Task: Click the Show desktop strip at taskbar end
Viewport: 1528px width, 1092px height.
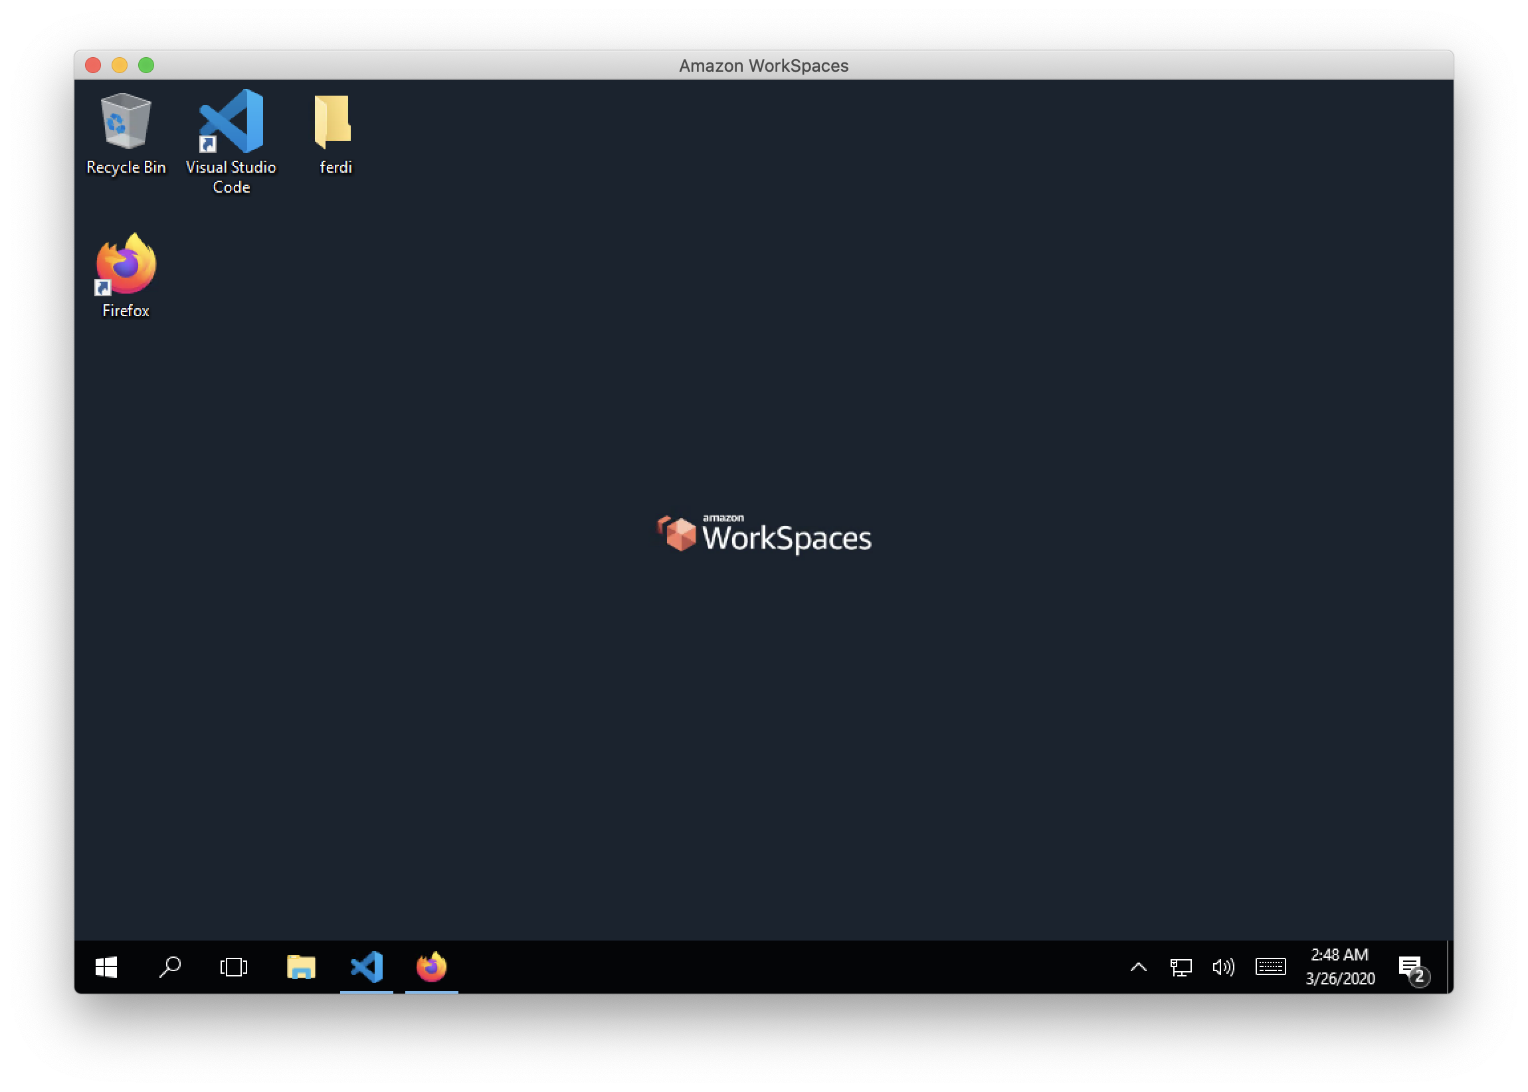Action: (1450, 967)
